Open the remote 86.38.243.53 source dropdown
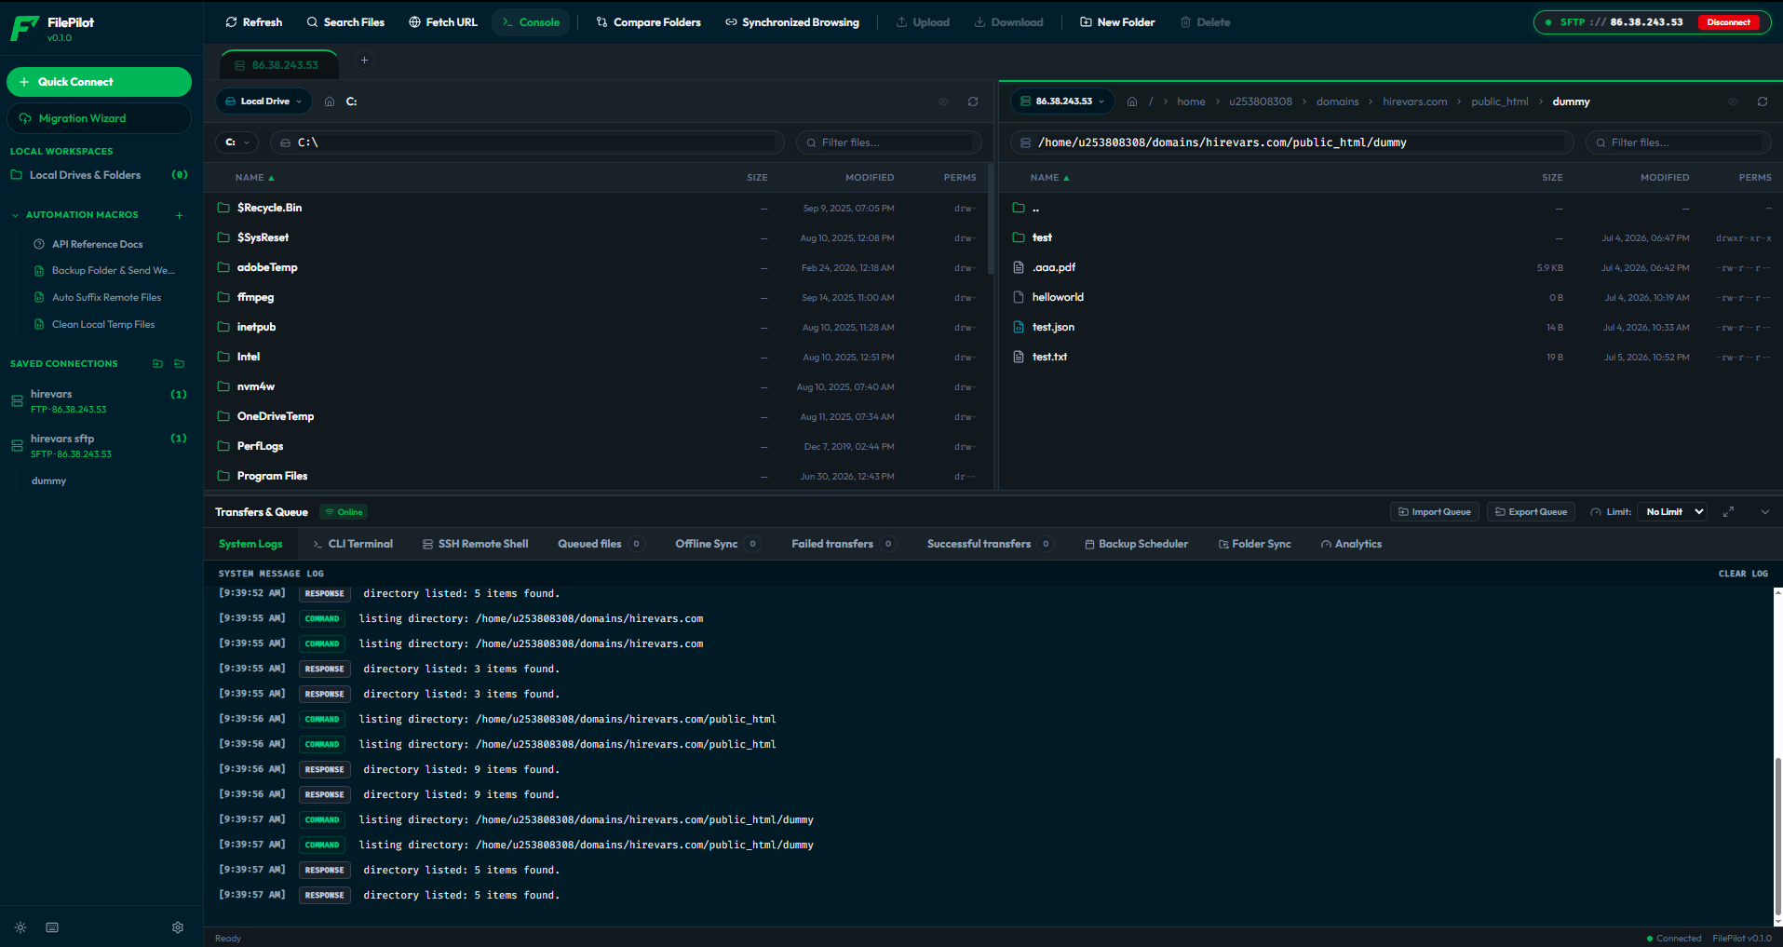 point(1062,101)
